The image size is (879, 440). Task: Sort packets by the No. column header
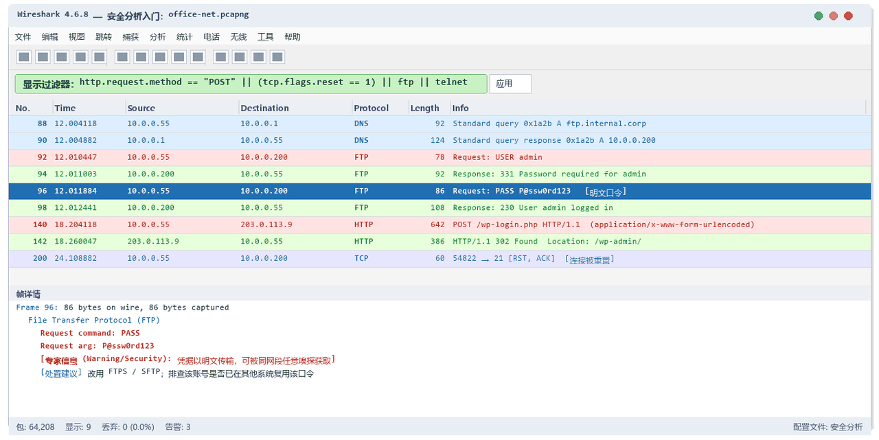(32, 108)
